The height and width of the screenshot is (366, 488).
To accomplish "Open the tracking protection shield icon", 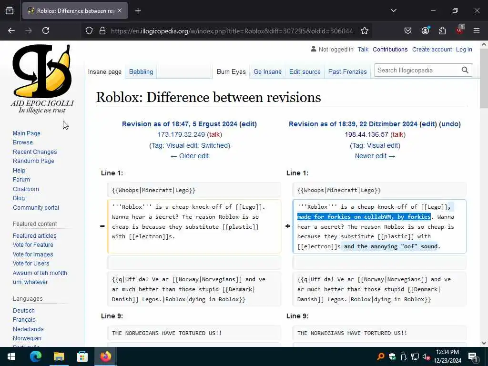I will [89, 31].
